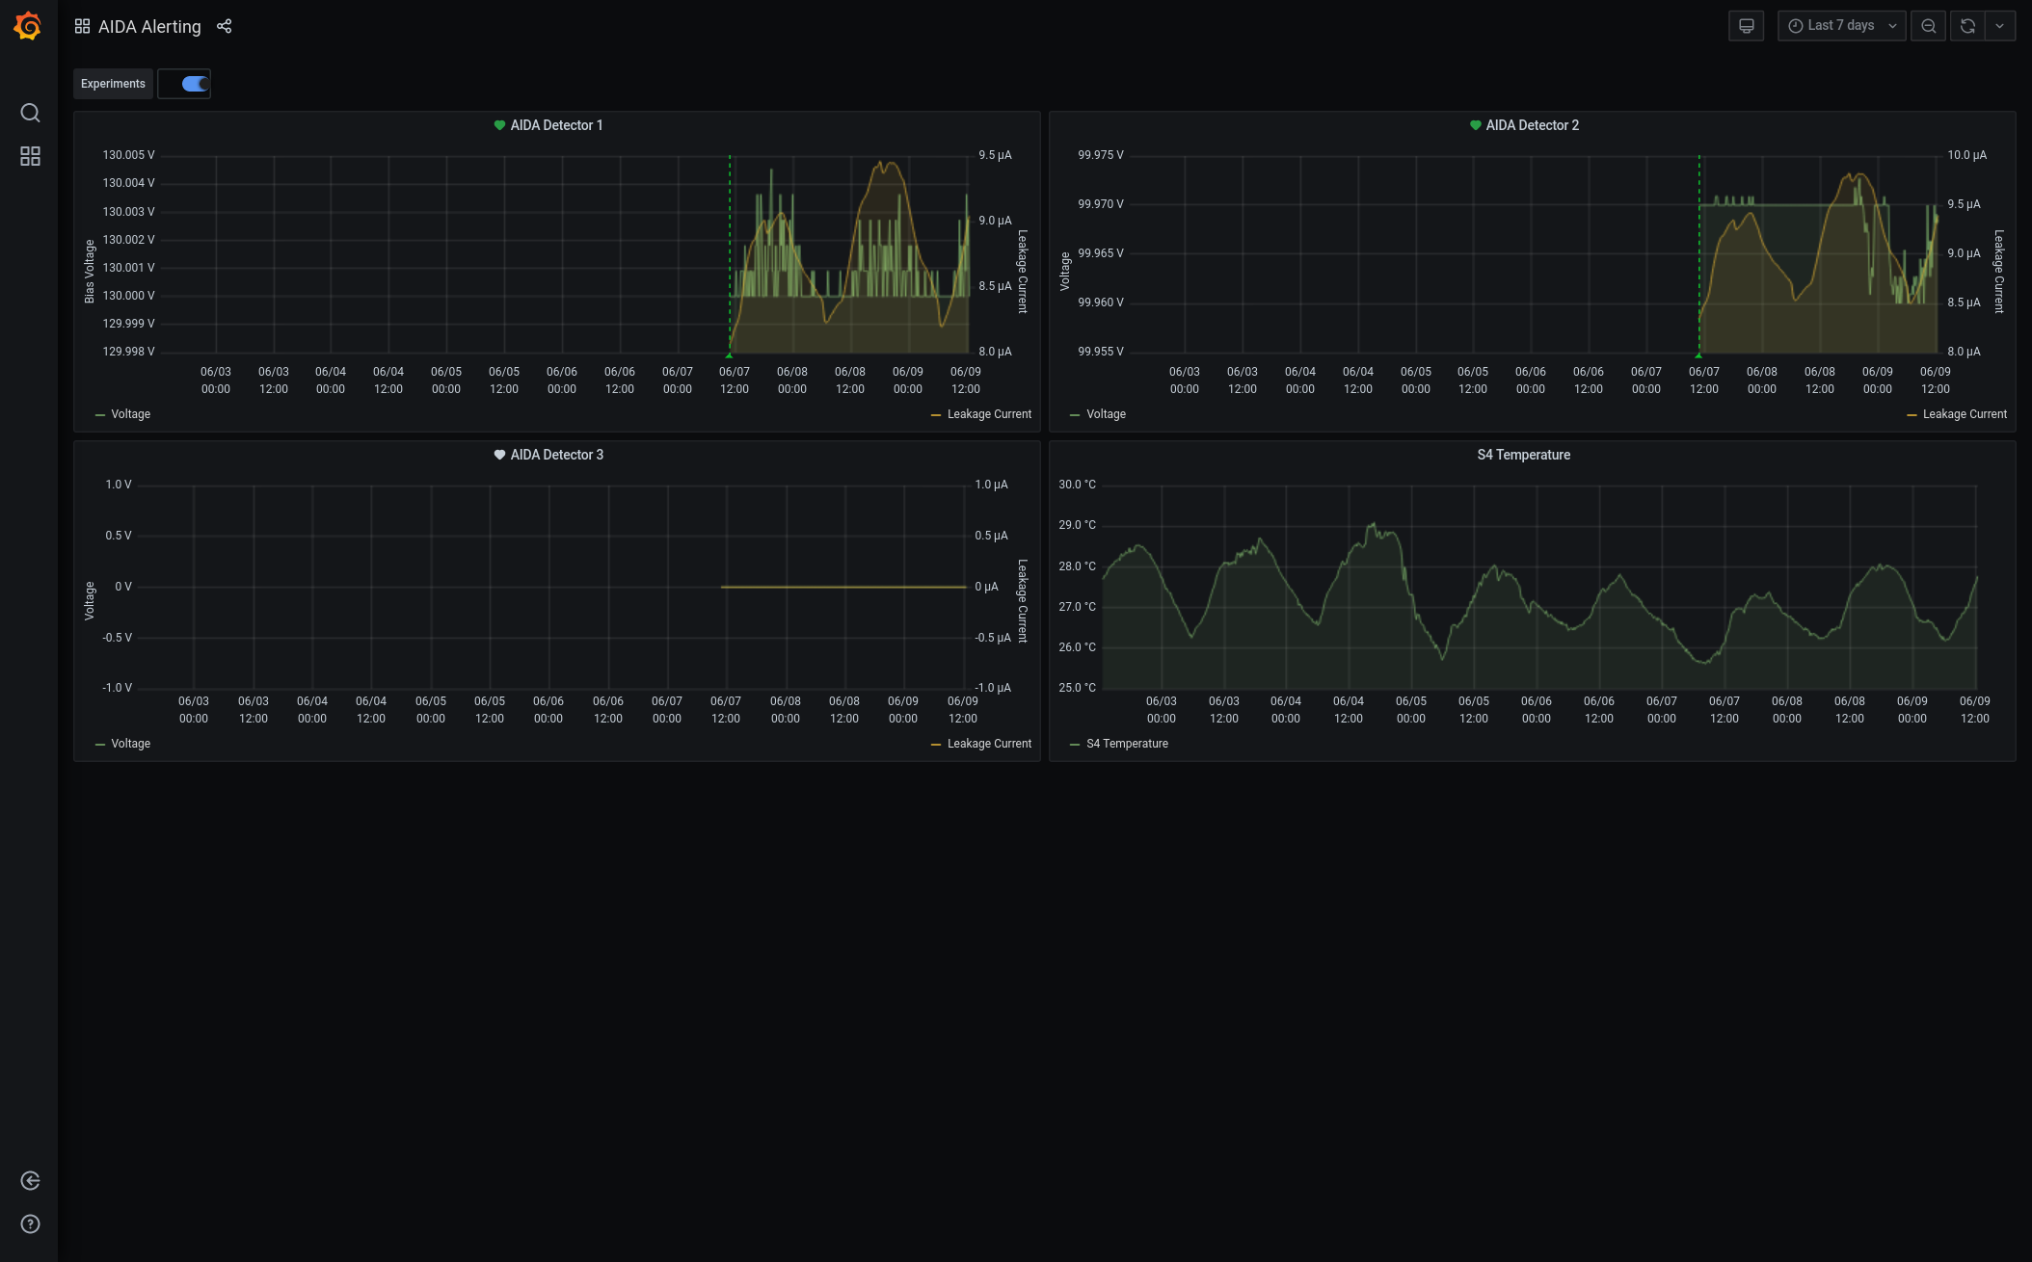The width and height of the screenshot is (2032, 1262).
Task: Toggle Leakage Current series in AIDA Detector 2 legend
Action: point(1964,414)
